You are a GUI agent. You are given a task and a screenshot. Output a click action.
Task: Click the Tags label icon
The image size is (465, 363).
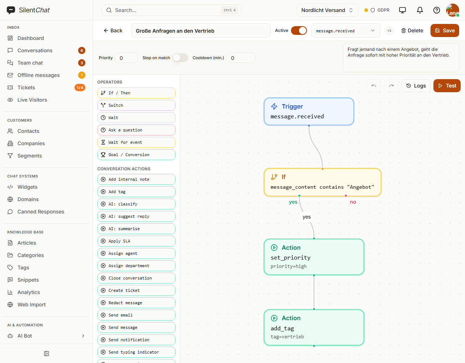[10, 268]
